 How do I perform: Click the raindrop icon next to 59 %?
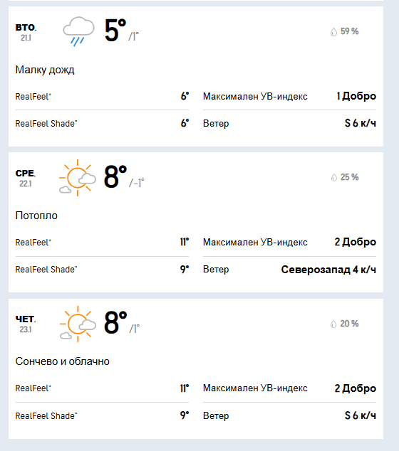click(x=333, y=32)
